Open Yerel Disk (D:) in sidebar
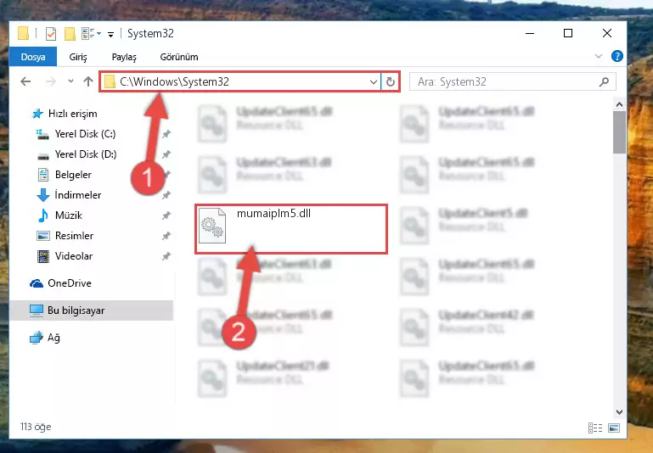653x453 pixels. (x=86, y=154)
